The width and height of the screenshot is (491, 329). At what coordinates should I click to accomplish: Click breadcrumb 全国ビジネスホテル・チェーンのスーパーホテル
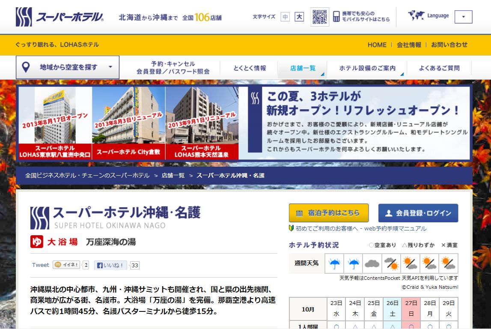click(87, 176)
